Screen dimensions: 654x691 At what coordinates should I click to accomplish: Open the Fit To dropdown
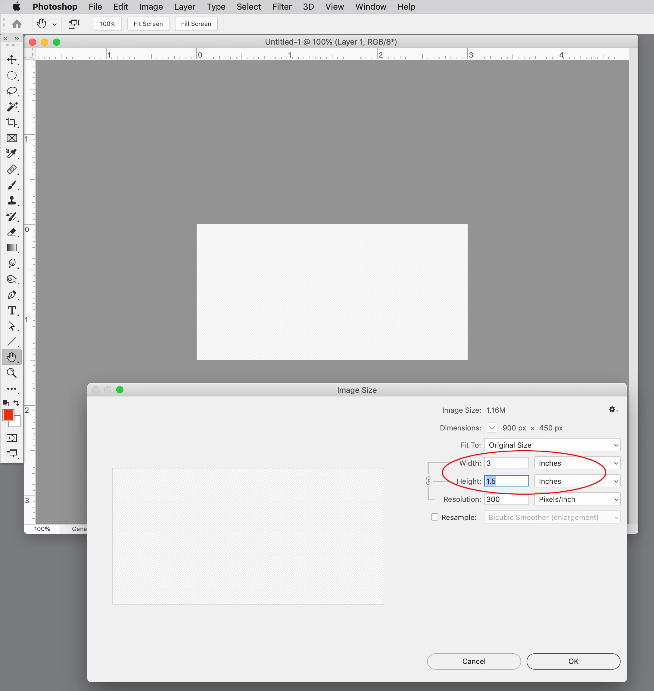tap(552, 445)
